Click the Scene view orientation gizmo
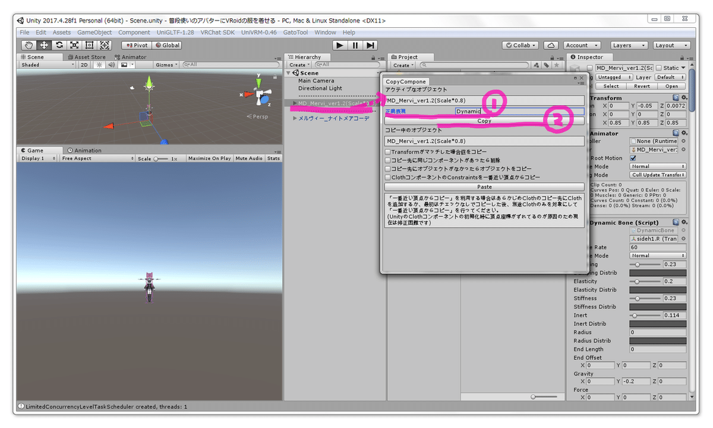 (259, 94)
